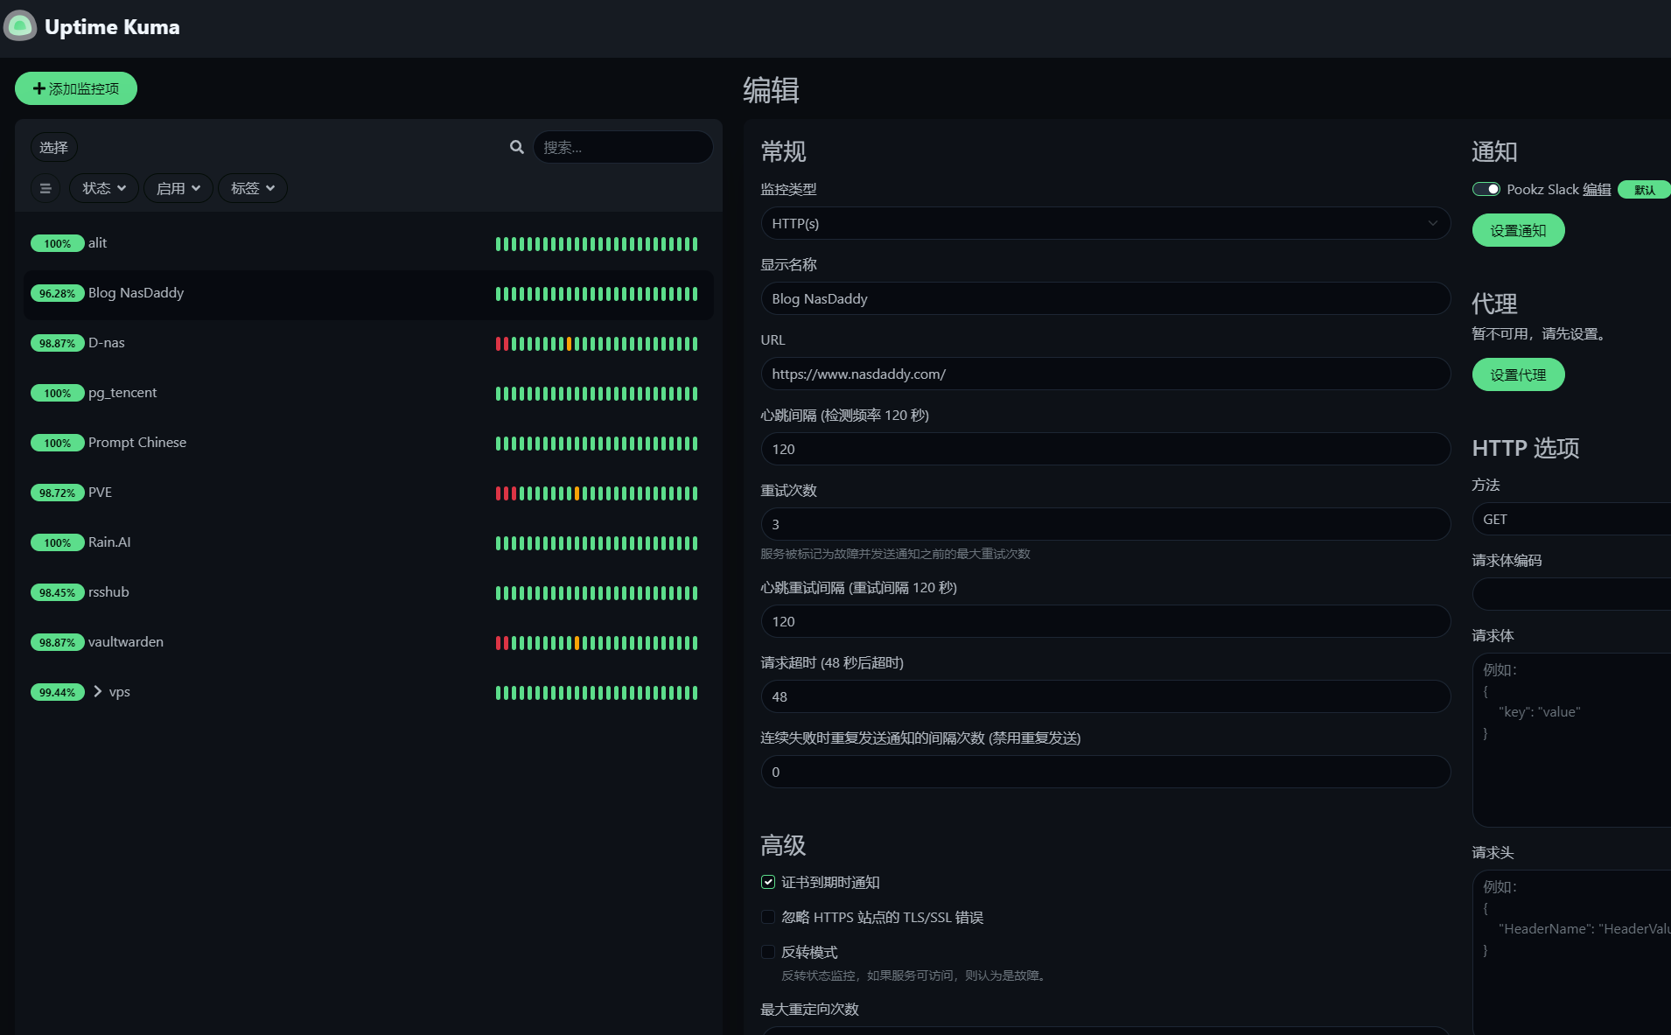Image resolution: width=1671 pixels, height=1035 pixels.
Task: Toggle the Pookz Slack notification switch
Action: click(1486, 190)
